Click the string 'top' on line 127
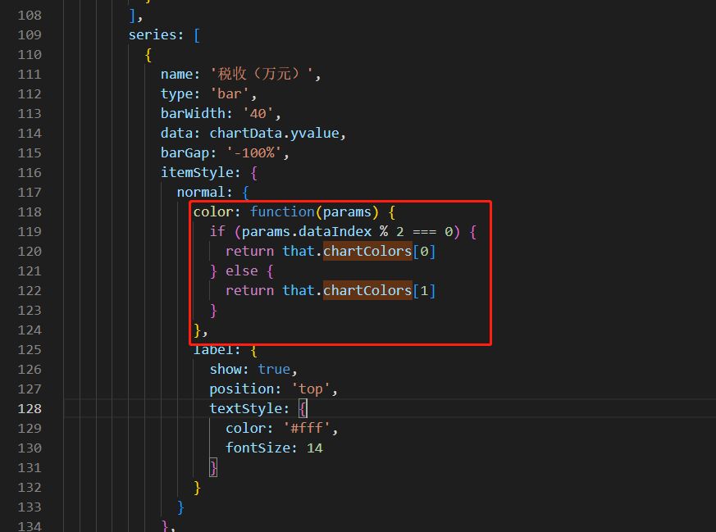This screenshot has height=532, width=716. 310,389
